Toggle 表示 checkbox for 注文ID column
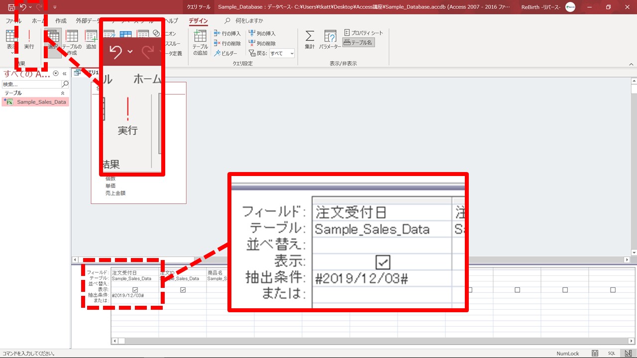 (x=183, y=290)
